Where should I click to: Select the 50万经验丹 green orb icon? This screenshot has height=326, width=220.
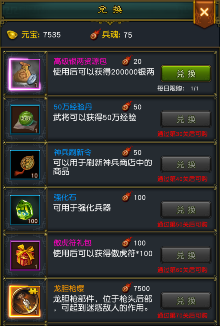pos(25,119)
